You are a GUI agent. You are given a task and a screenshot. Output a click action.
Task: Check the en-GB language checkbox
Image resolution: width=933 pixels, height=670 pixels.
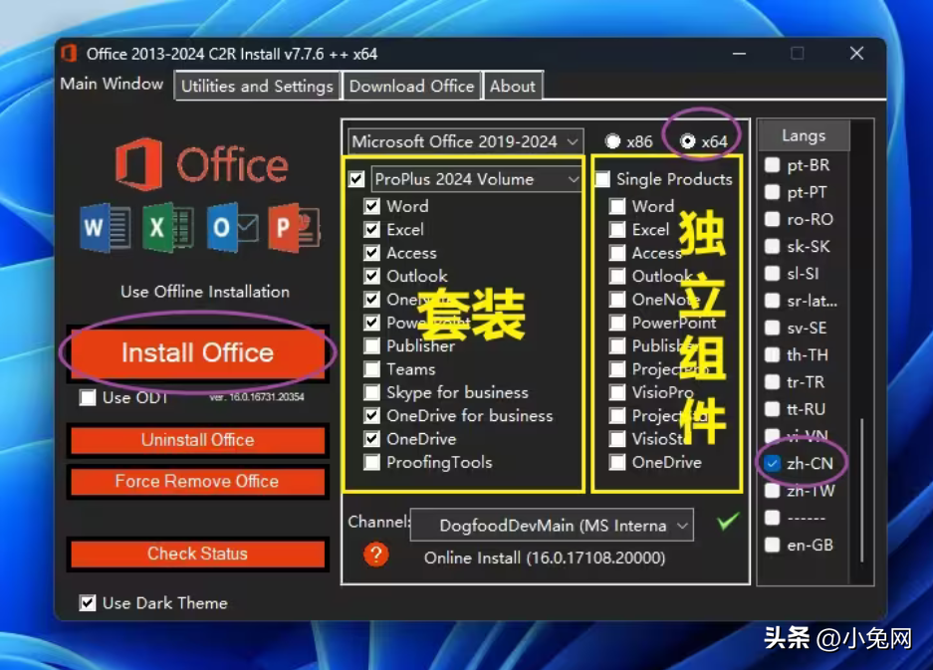click(x=773, y=545)
